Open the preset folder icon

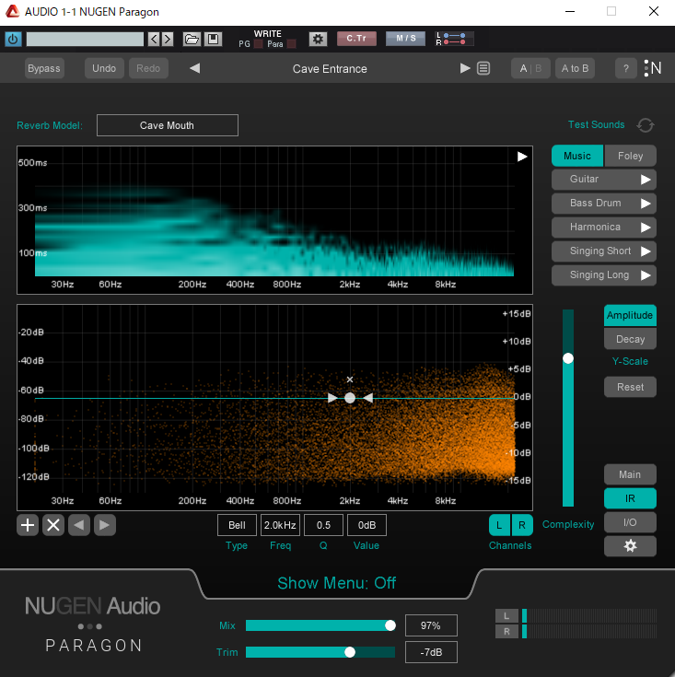click(192, 39)
